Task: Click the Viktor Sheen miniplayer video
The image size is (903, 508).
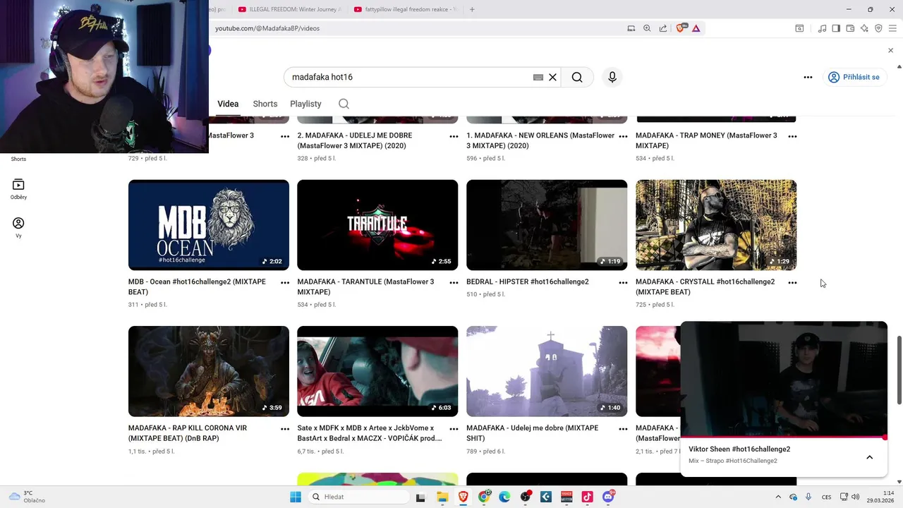Action: [784, 379]
